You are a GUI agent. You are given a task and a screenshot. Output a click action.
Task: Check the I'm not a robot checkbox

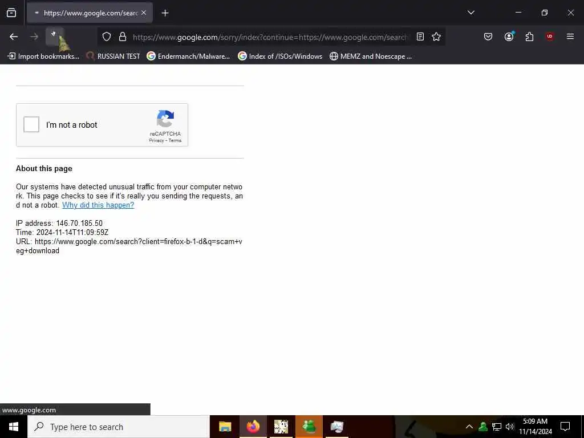31,124
